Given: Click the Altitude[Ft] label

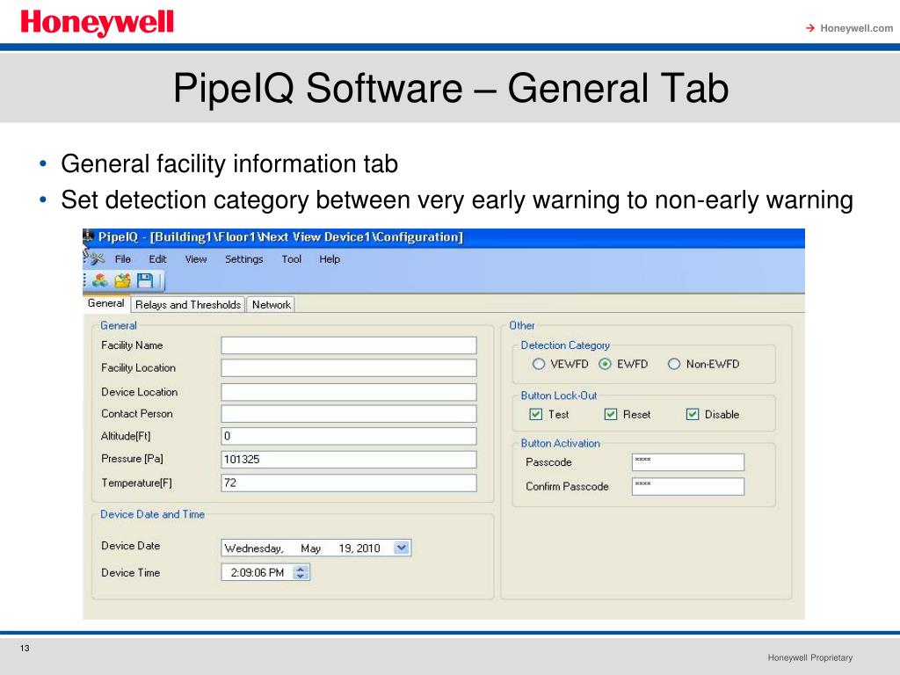Looking at the screenshot, I should [x=126, y=436].
